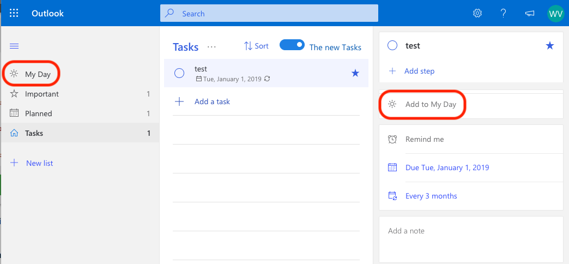Focus the Search box
Viewport: 569px width, 264px height.
coord(269,14)
